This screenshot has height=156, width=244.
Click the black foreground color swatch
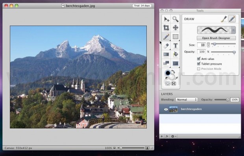click(168, 73)
